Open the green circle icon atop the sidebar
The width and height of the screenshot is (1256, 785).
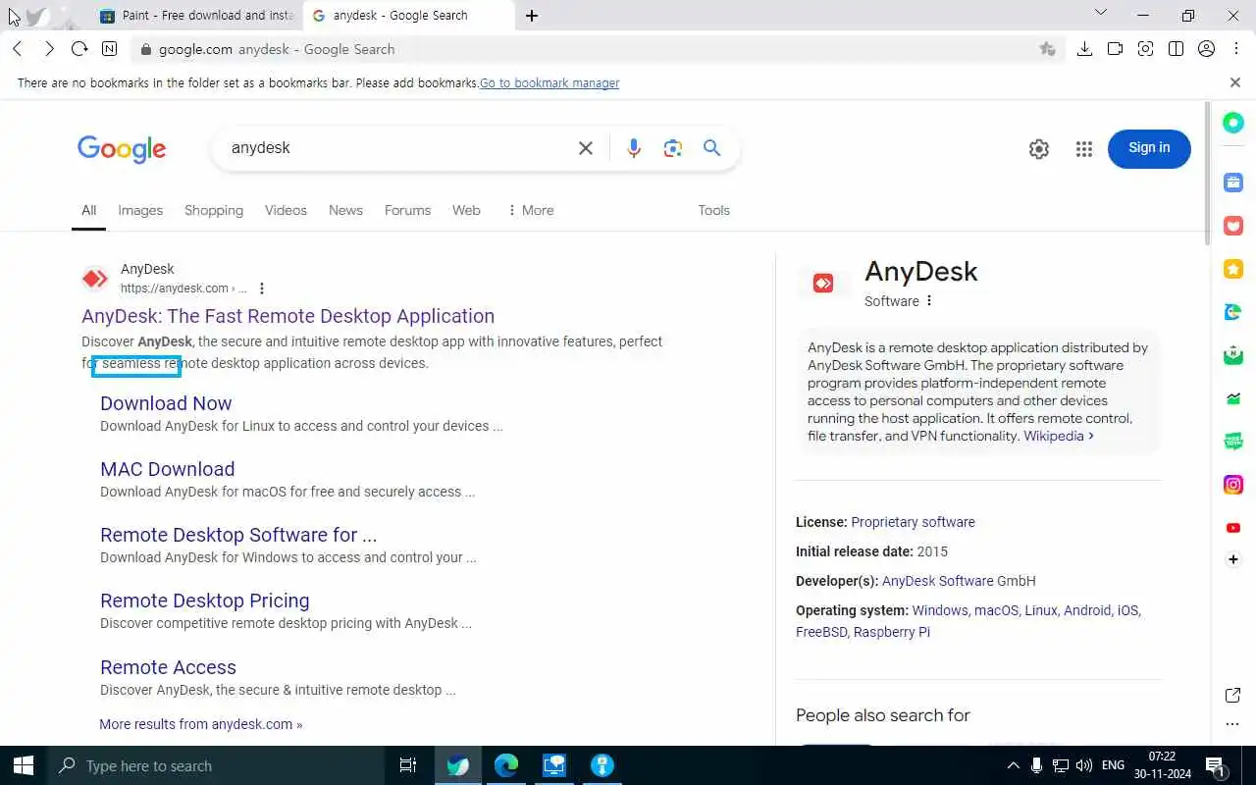[1233, 123]
